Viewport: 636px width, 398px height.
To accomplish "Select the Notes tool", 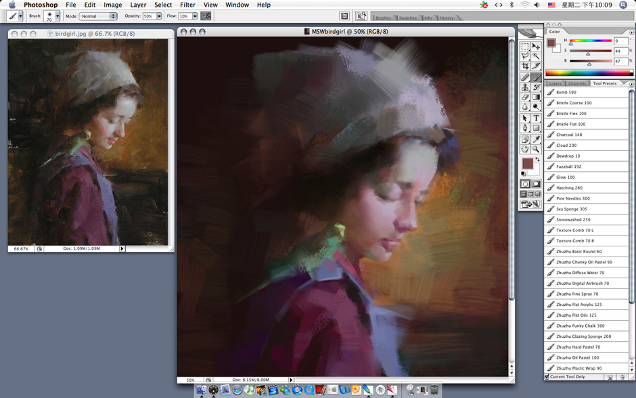I will (x=525, y=139).
